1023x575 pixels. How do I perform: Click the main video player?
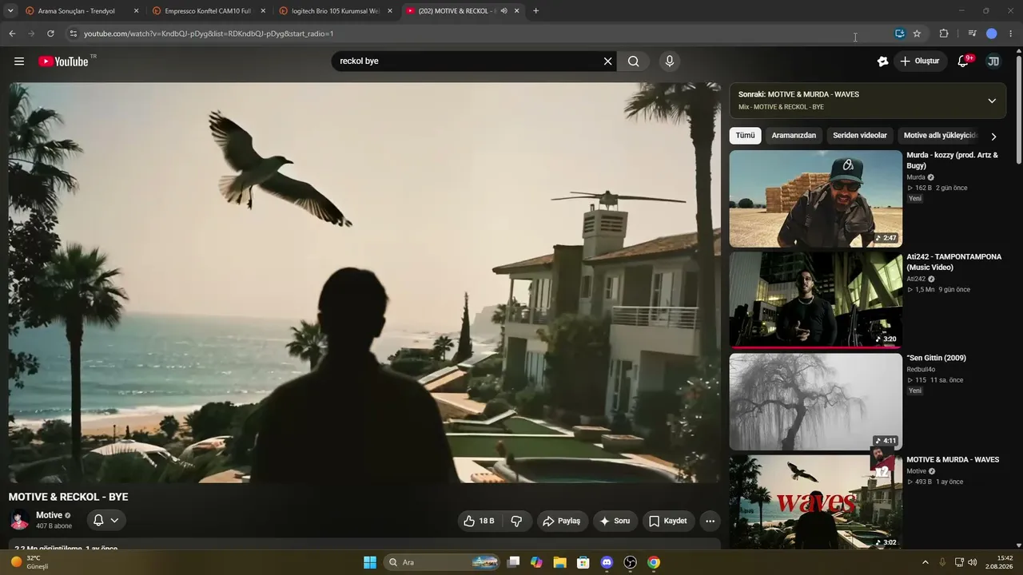pyautogui.click(x=364, y=283)
